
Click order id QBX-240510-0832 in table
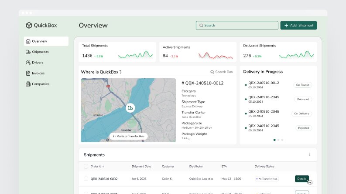point(104,179)
